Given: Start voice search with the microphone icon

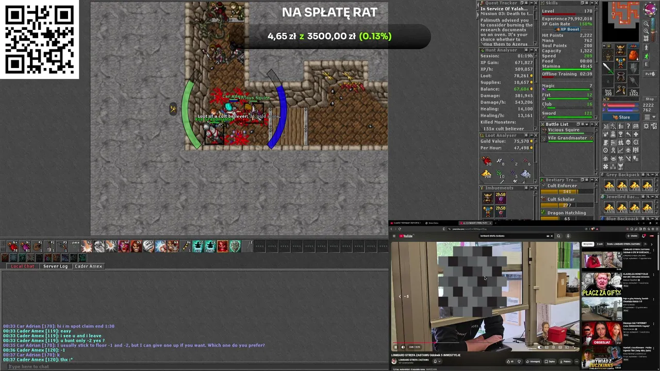Looking at the screenshot, I should [568, 236].
